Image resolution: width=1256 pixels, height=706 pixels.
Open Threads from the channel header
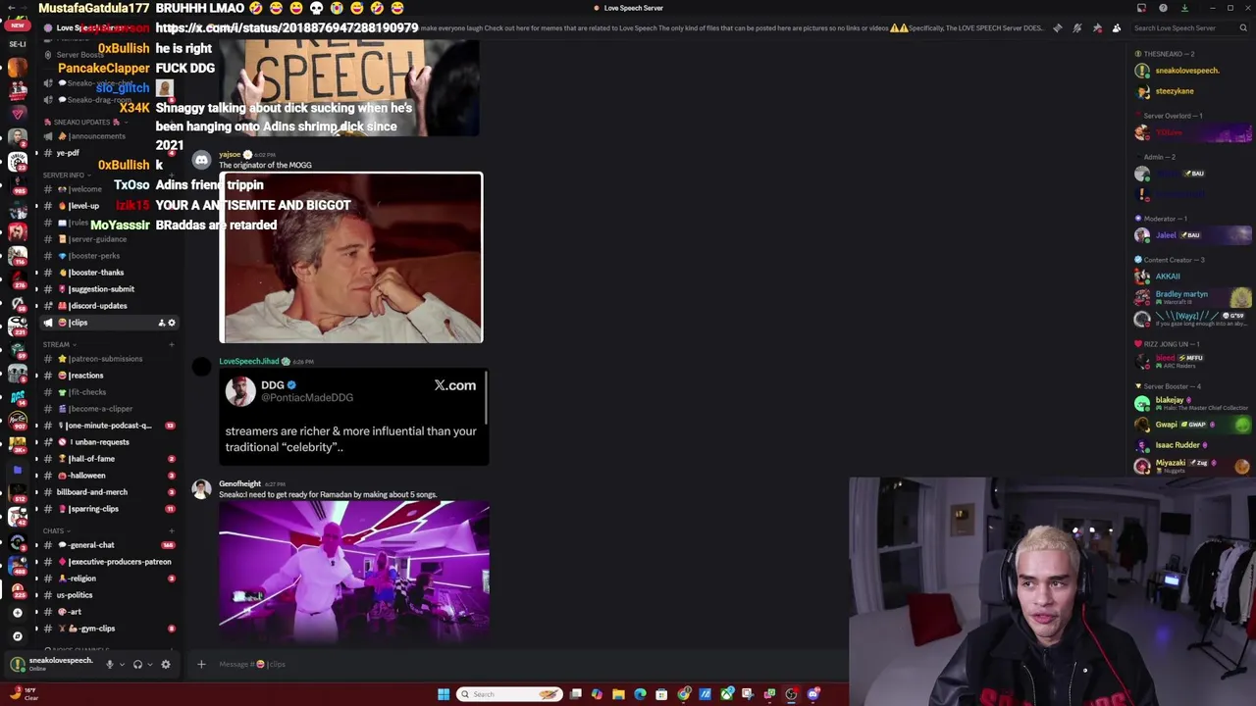point(1057,27)
